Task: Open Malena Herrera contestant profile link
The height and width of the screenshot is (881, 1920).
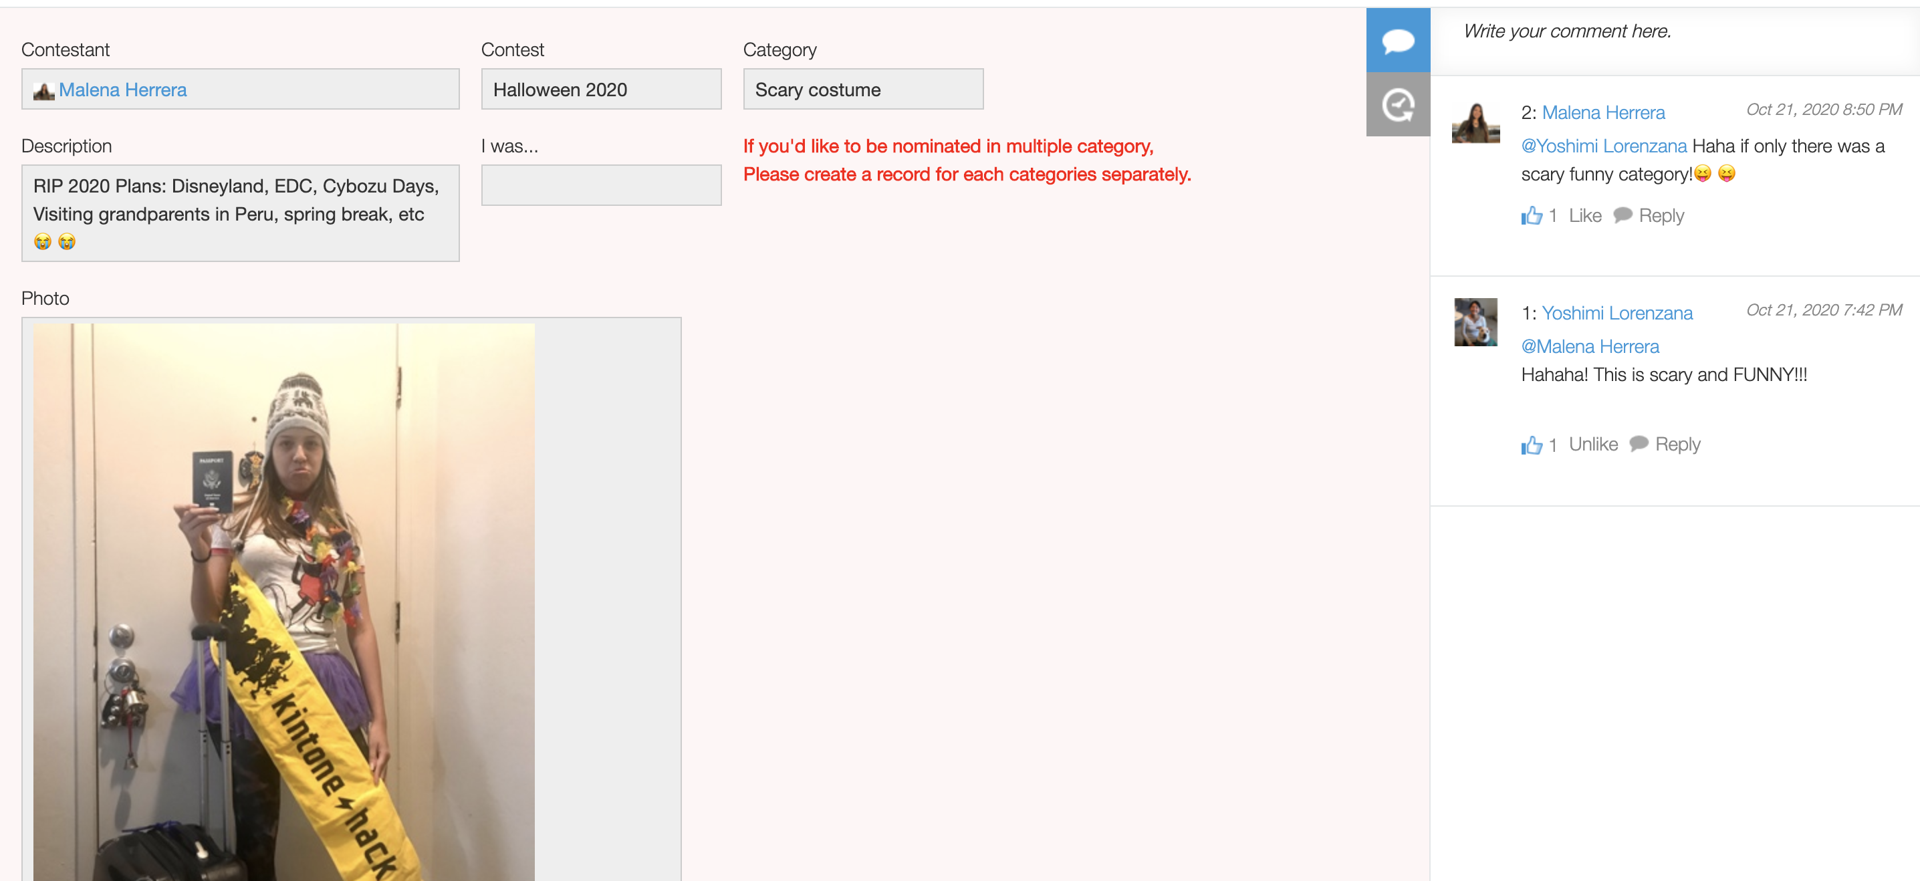Action: [x=123, y=90]
